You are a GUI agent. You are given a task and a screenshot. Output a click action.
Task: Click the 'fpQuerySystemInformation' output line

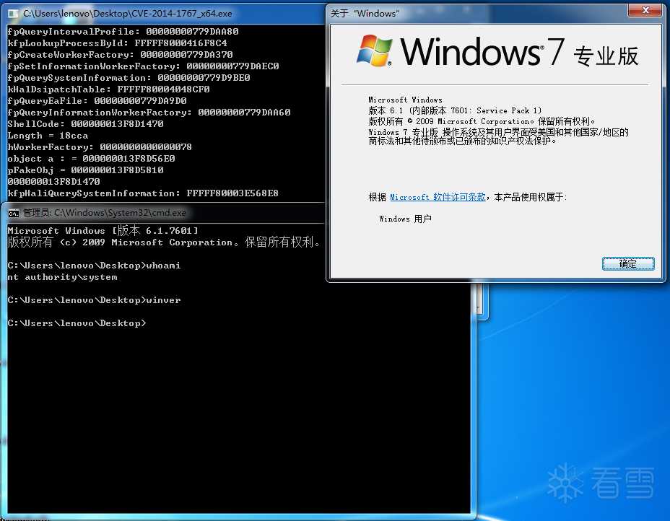tap(129, 78)
